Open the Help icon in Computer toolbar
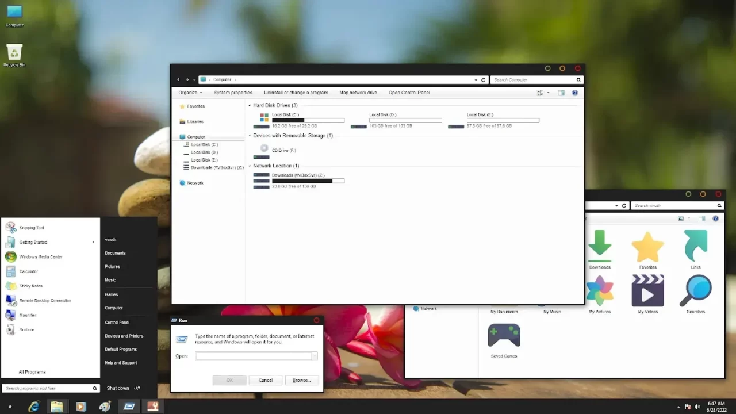Image resolution: width=736 pixels, height=414 pixels. click(574, 93)
